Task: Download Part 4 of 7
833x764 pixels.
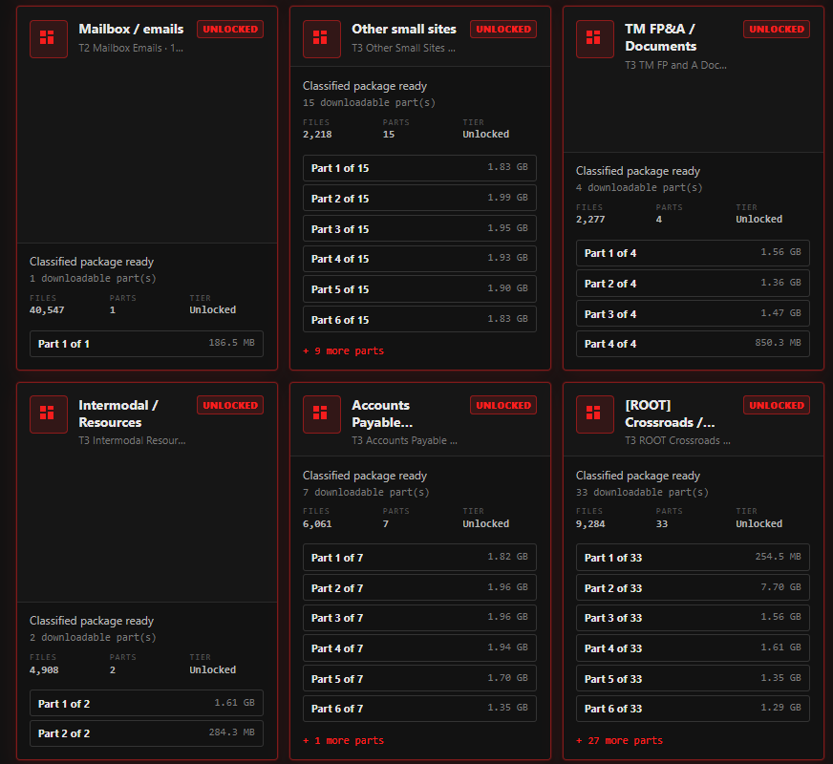Action: [x=419, y=647]
